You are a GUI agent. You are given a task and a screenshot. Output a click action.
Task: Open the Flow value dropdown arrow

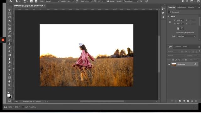point(91,1)
